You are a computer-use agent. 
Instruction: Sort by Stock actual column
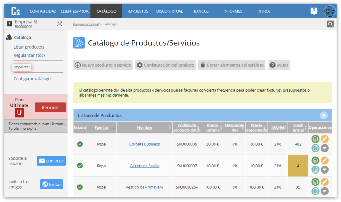tap(298, 127)
